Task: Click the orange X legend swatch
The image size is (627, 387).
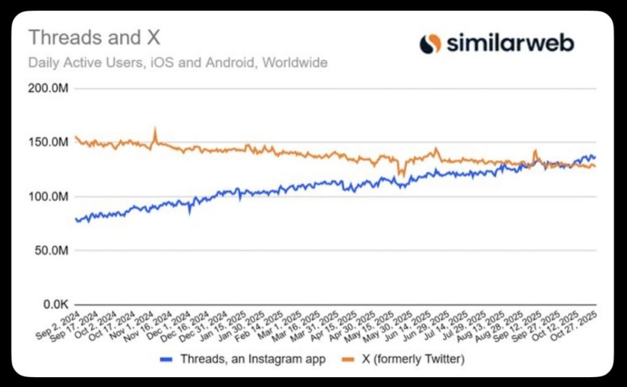Action: click(x=344, y=358)
